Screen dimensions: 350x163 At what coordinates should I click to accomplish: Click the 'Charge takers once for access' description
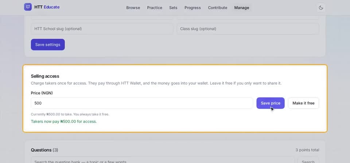[x=156, y=83]
